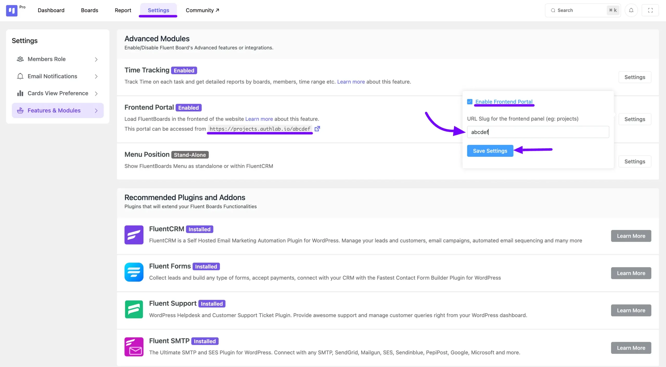Click the FluentBoards Pro logo icon
Viewport: 666px width, 367px height.
(x=12, y=10)
